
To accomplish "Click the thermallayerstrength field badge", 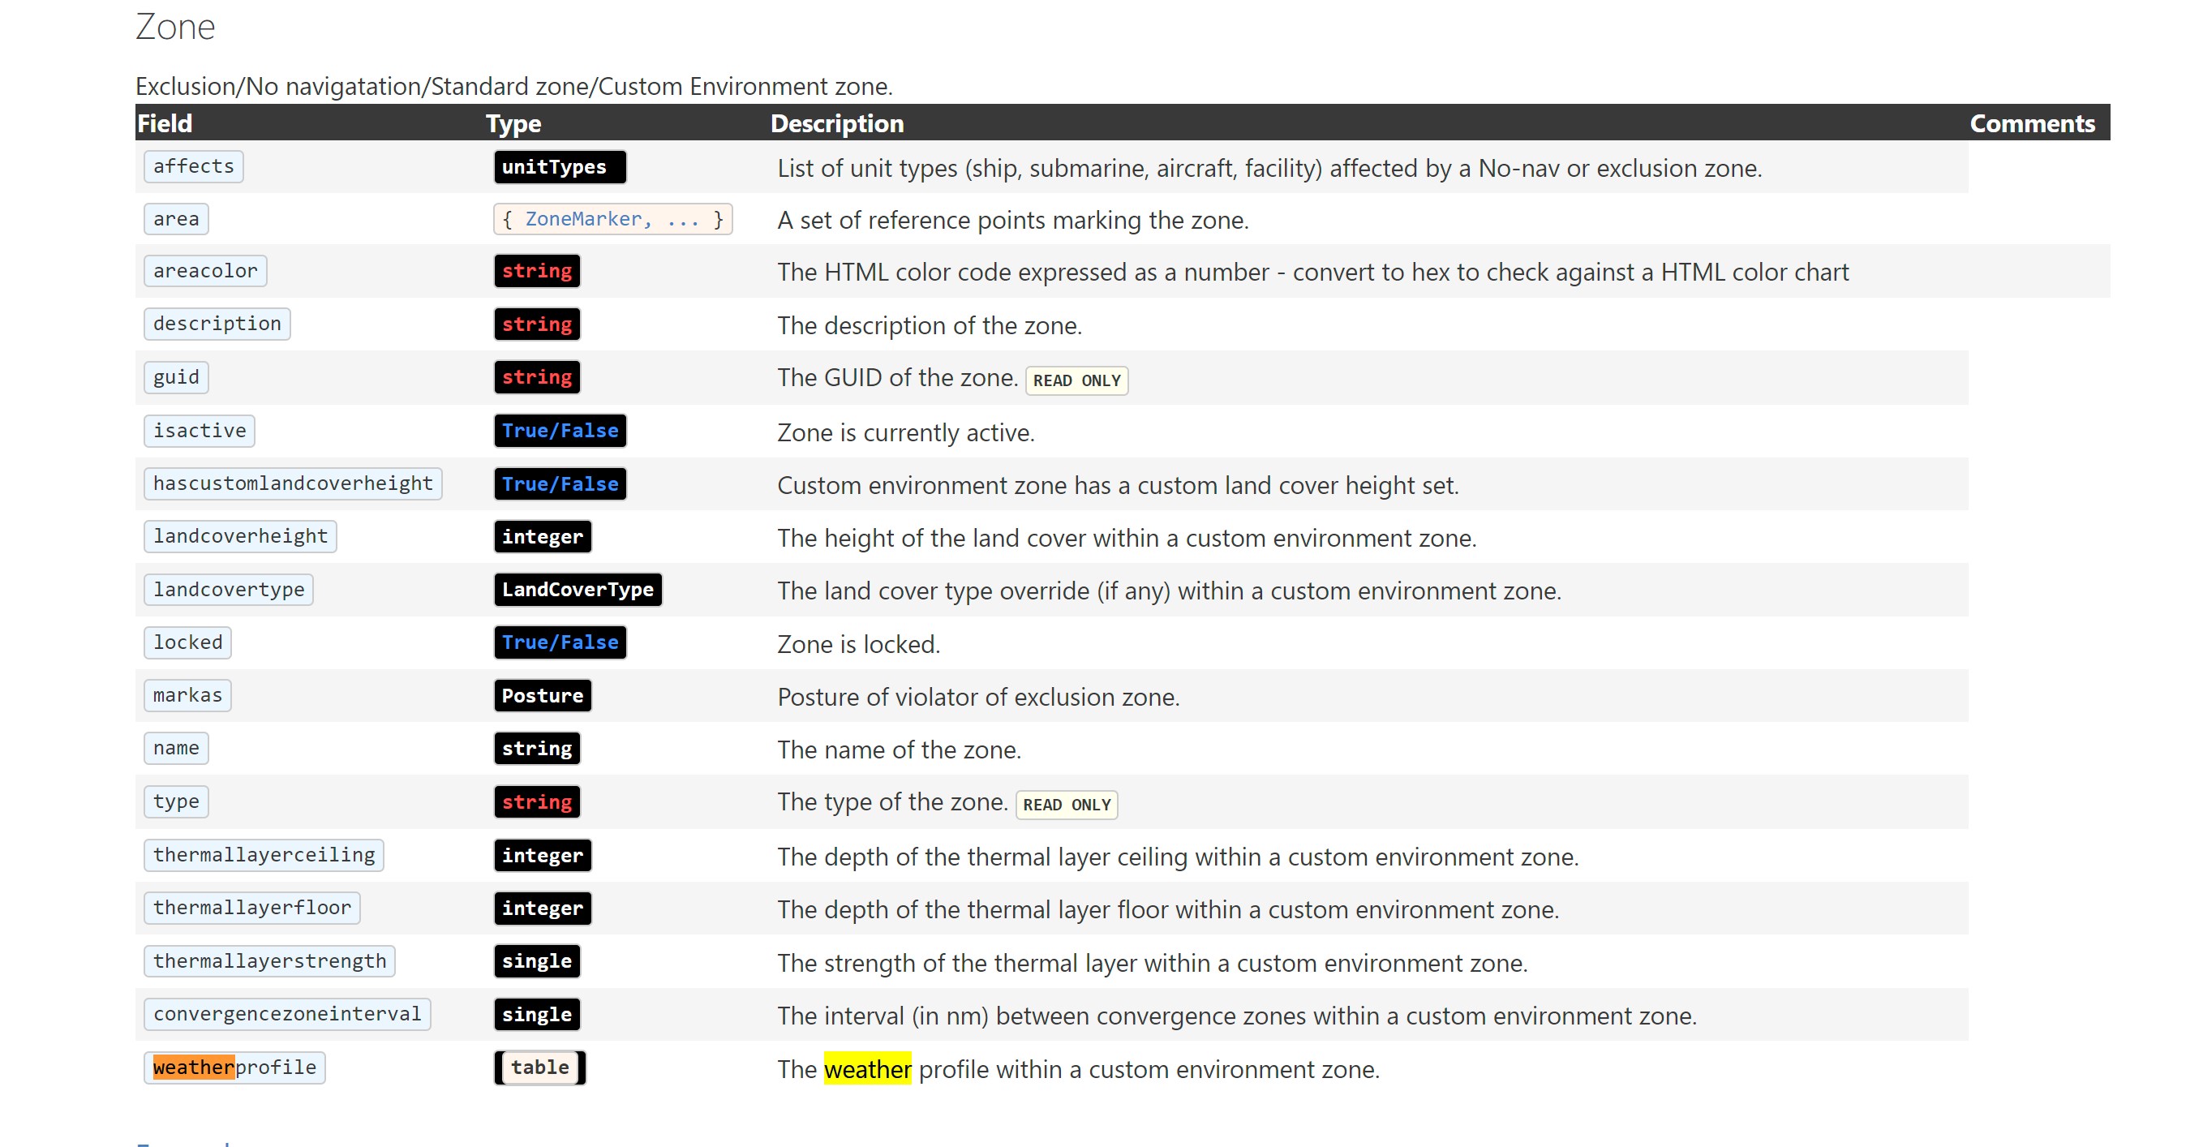I will pos(269,960).
